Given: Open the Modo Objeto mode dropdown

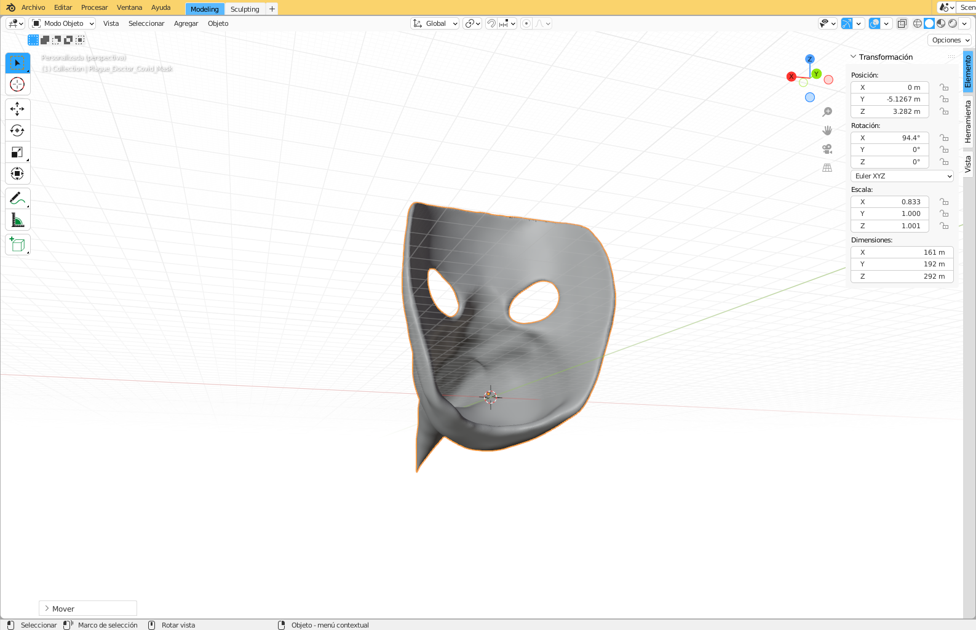Looking at the screenshot, I should (63, 23).
